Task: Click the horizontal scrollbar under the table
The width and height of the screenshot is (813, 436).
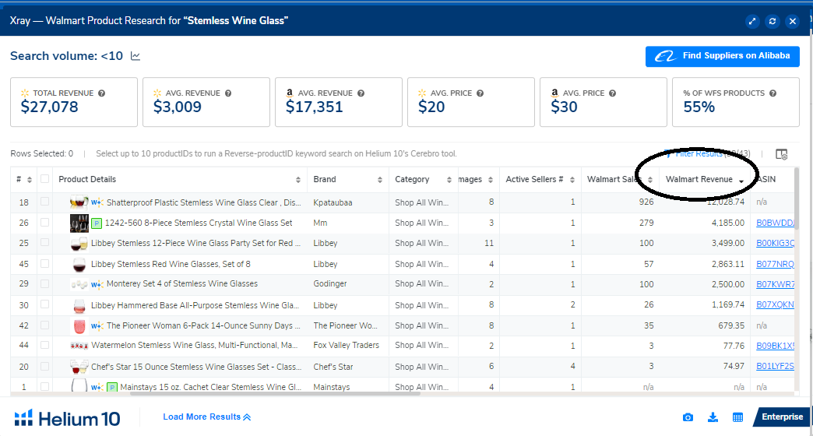Action: pyautogui.click(x=273, y=394)
